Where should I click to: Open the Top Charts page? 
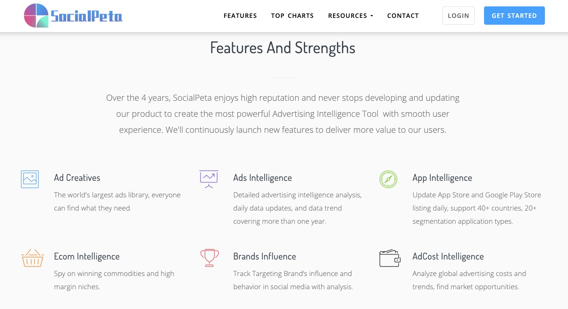(292, 16)
